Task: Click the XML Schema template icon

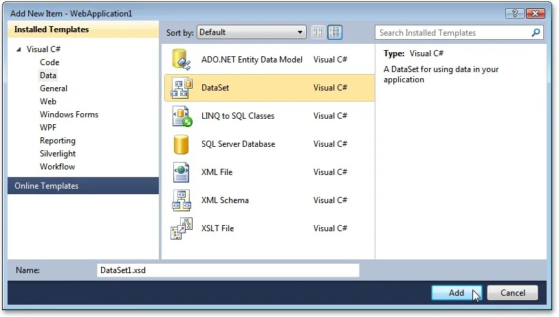Action: click(x=182, y=200)
